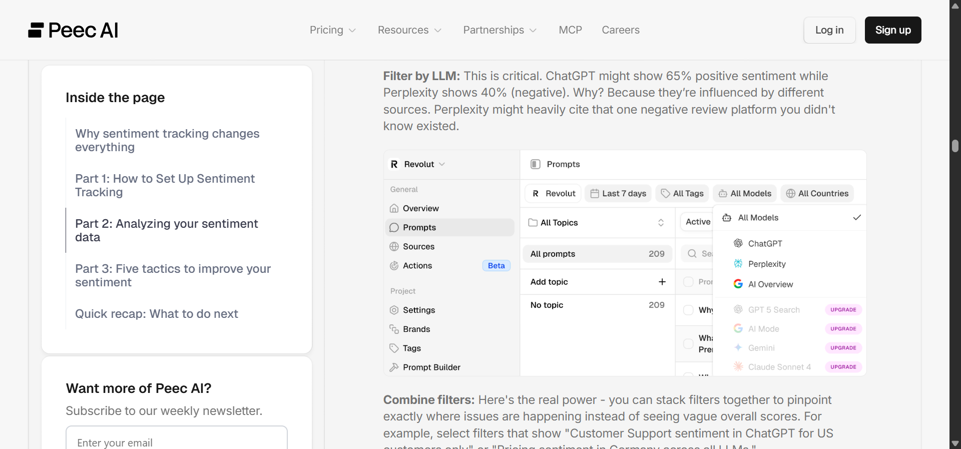
Task: Open project Settings gear item
Action: pyautogui.click(x=449, y=310)
